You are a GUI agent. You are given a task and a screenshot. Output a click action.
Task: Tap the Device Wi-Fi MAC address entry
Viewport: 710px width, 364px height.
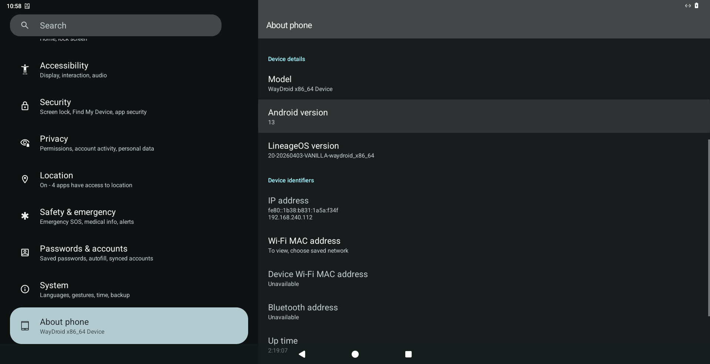point(484,278)
